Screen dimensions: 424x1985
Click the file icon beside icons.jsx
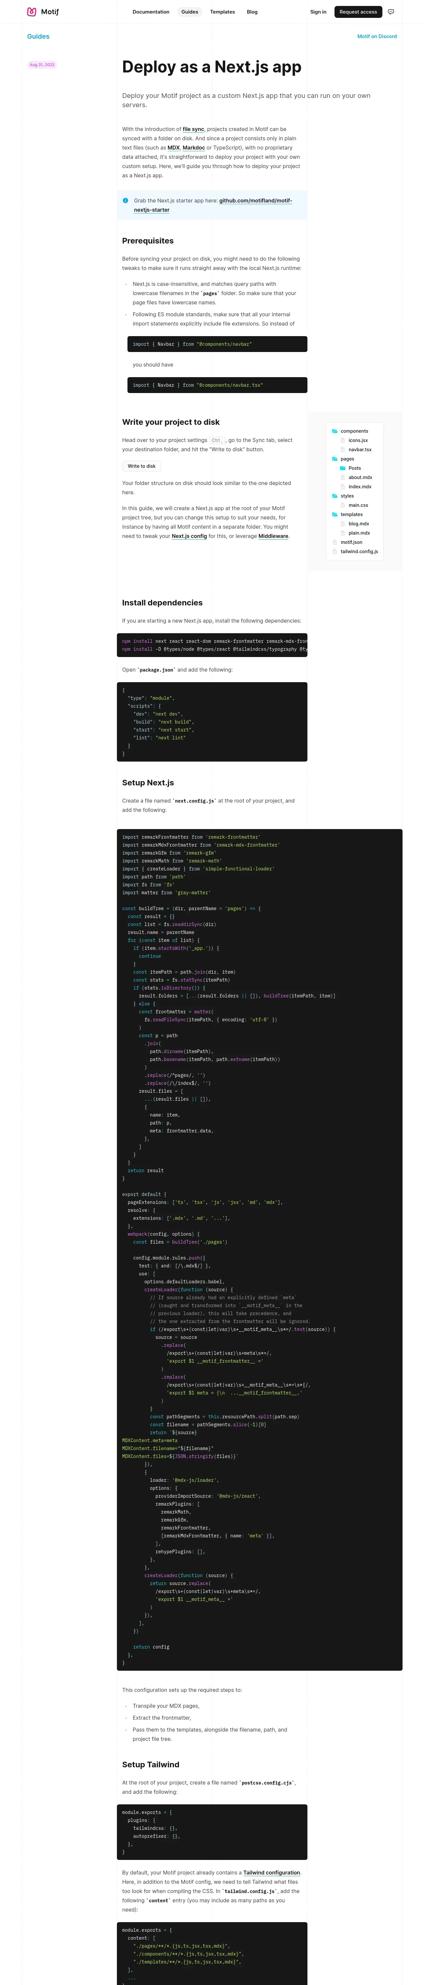coord(343,440)
